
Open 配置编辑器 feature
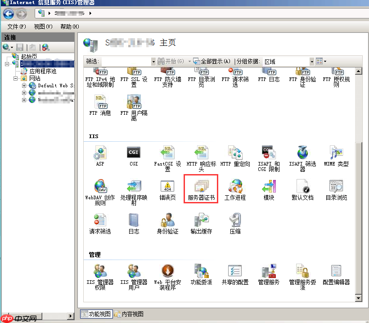coord(336,274)
